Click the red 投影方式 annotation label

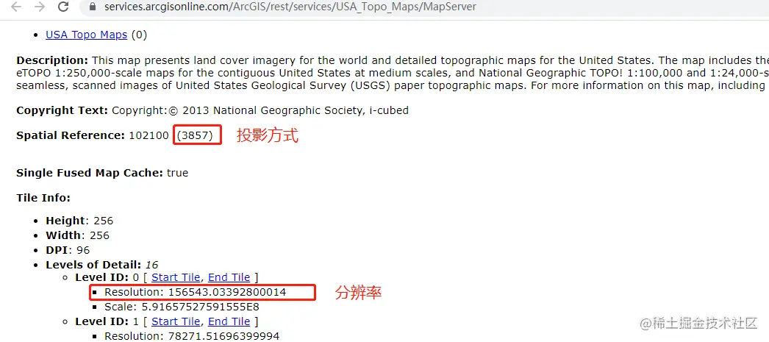pos(268,135)
